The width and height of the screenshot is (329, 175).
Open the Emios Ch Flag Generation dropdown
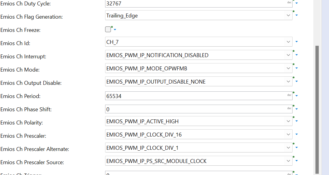tap(288, 15)
